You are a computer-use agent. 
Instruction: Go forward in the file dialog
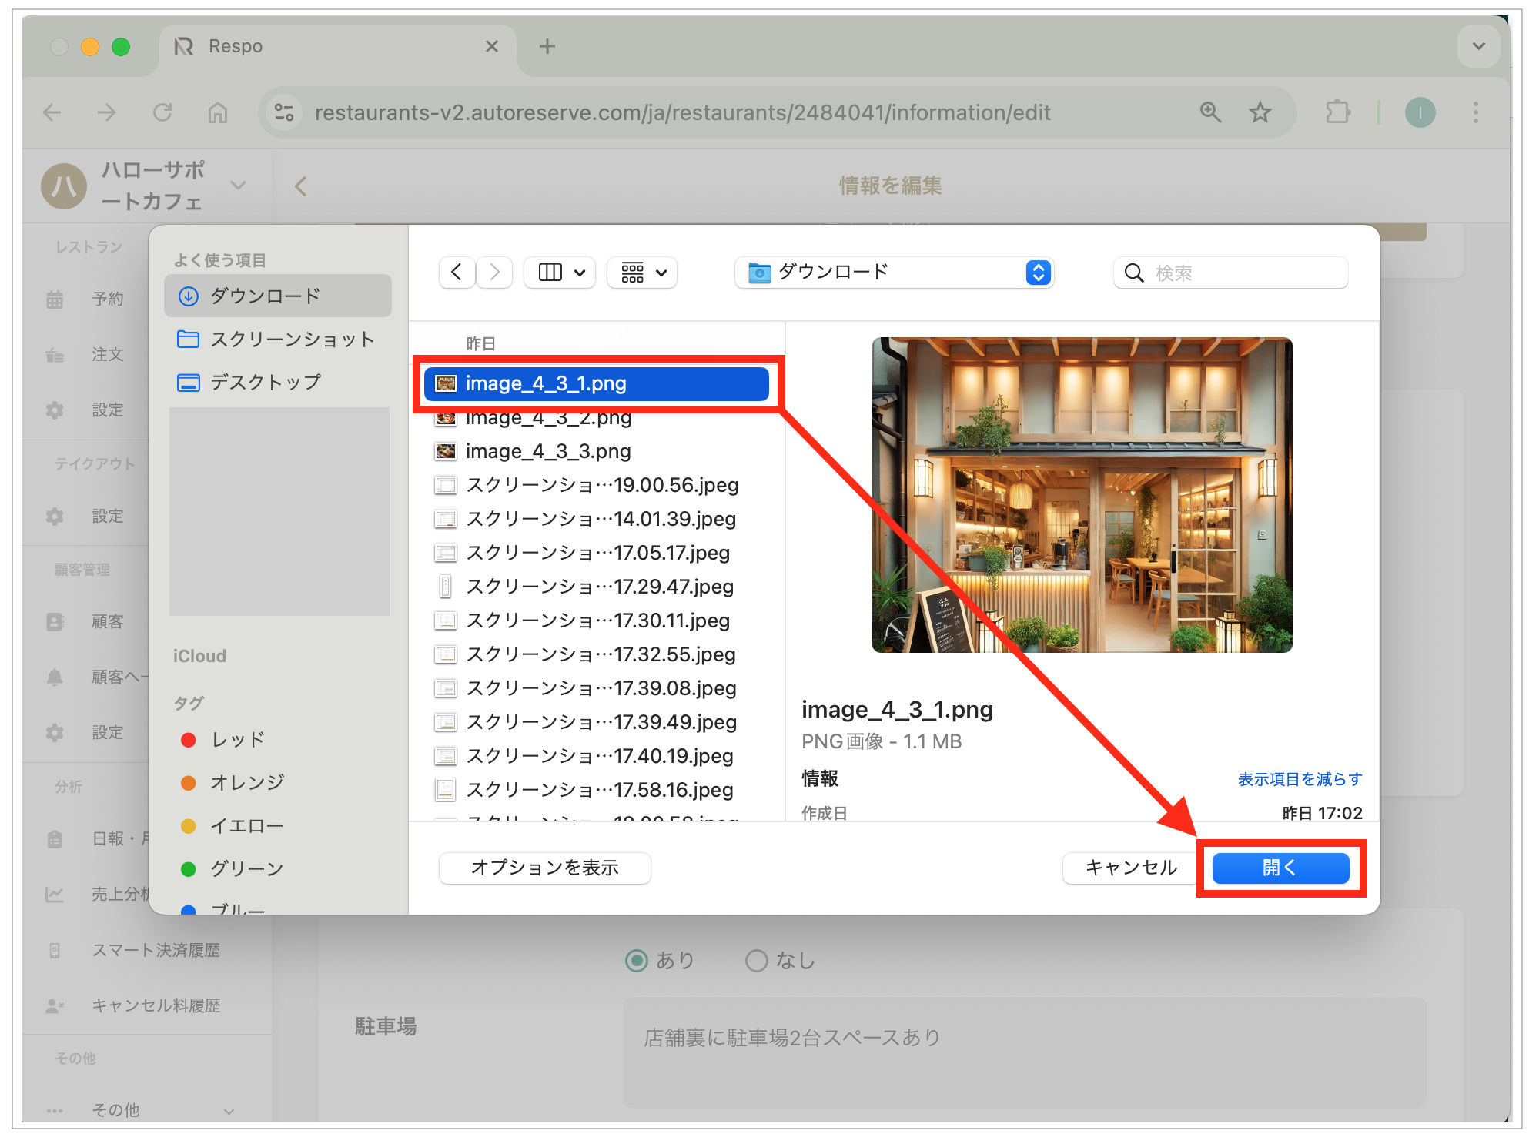click(494, 273)
